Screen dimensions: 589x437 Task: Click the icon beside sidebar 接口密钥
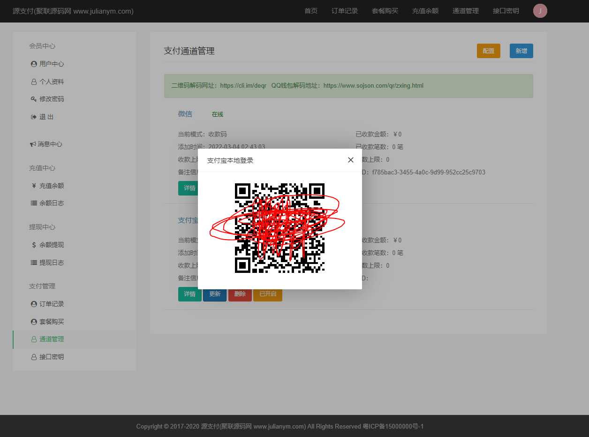point(34,357)
